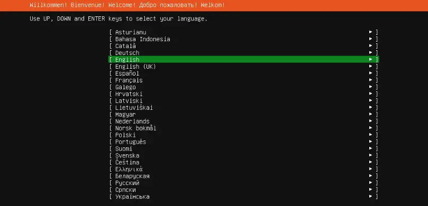This screenshot has height=206, width=428.
Task: Select Русский language
Action: [x=244, y=183]
